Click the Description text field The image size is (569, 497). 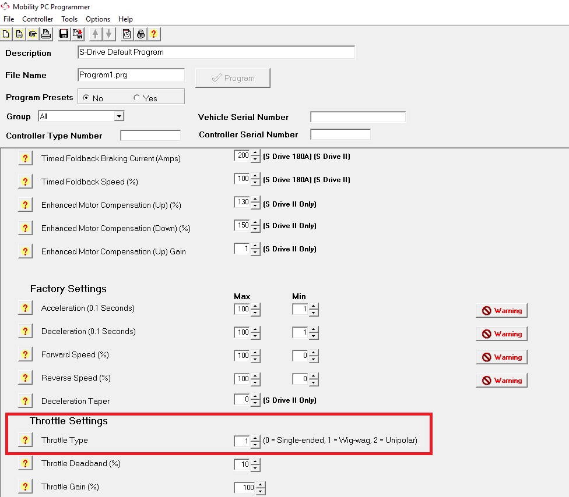216,52
